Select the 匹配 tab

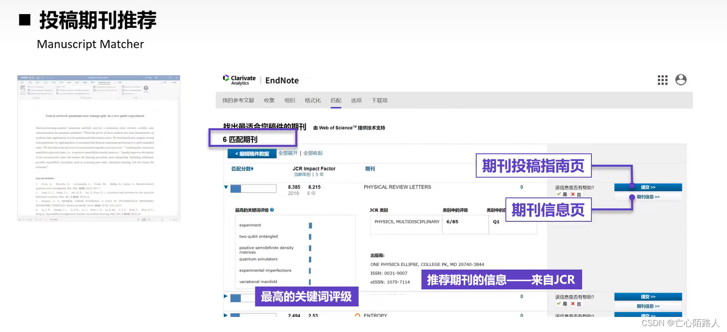point(336,101)
